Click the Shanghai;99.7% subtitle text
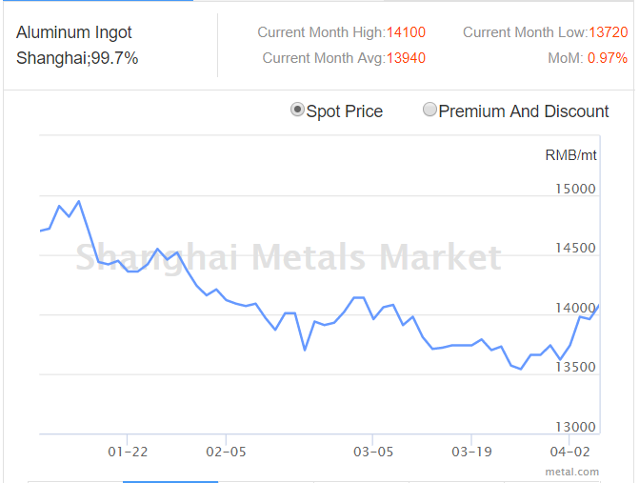639x483 pixels. (77, 58)
